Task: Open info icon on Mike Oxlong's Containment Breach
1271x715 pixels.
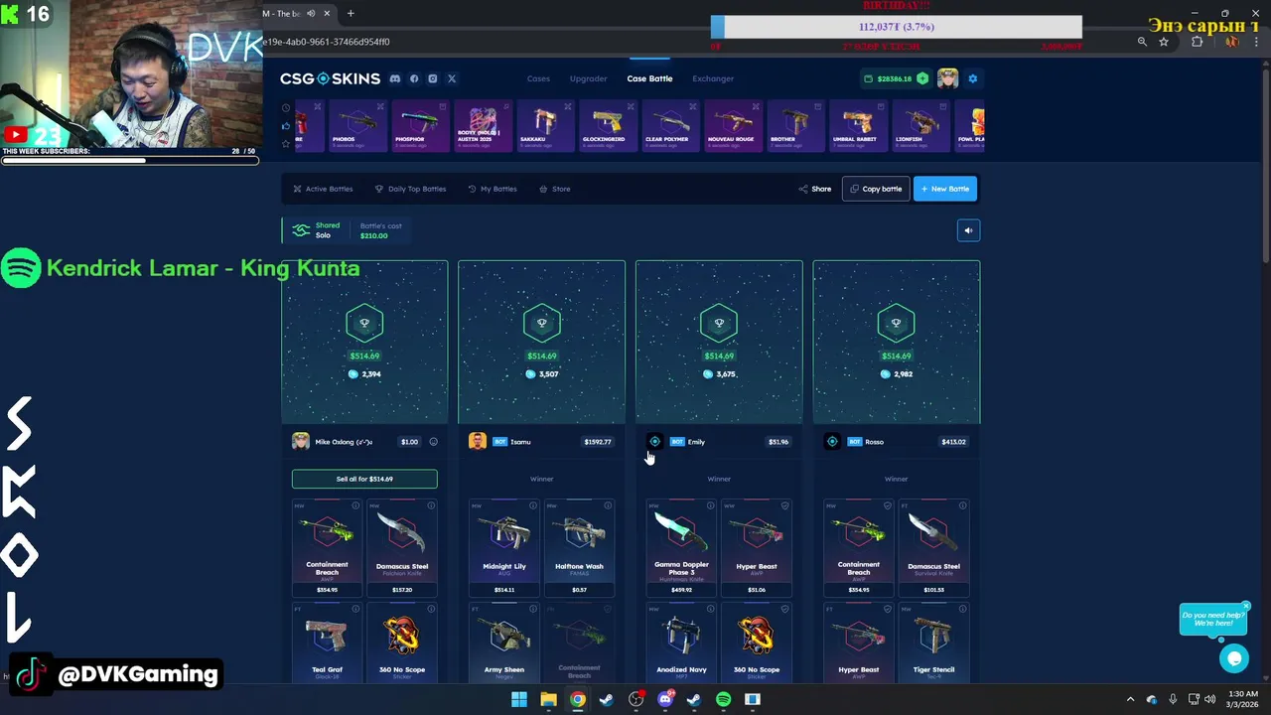Action: point(355,505)
